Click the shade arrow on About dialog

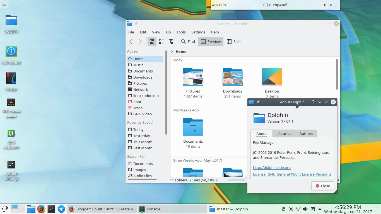tap(320, 102)
